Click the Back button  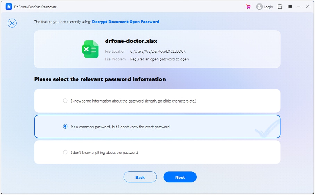click(x=140, y=177)
